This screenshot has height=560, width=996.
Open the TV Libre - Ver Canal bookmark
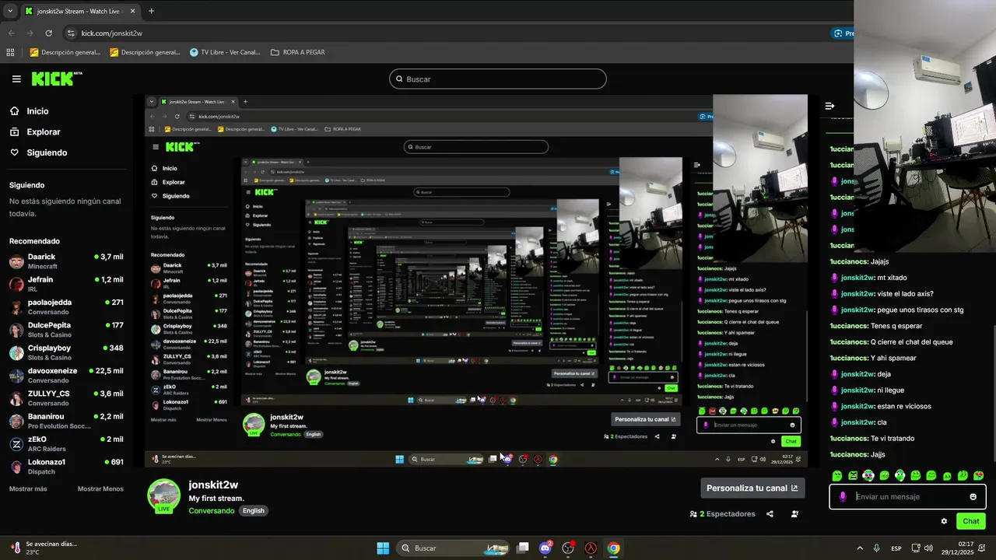click(226, 52)
